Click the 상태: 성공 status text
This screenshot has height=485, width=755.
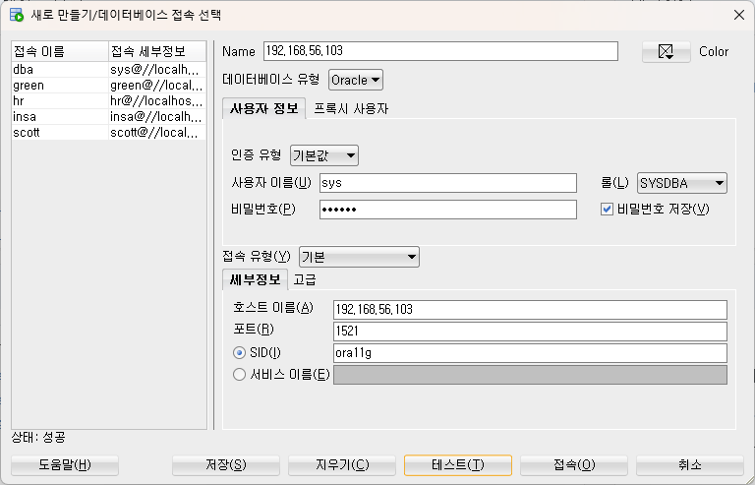(38, 438)
